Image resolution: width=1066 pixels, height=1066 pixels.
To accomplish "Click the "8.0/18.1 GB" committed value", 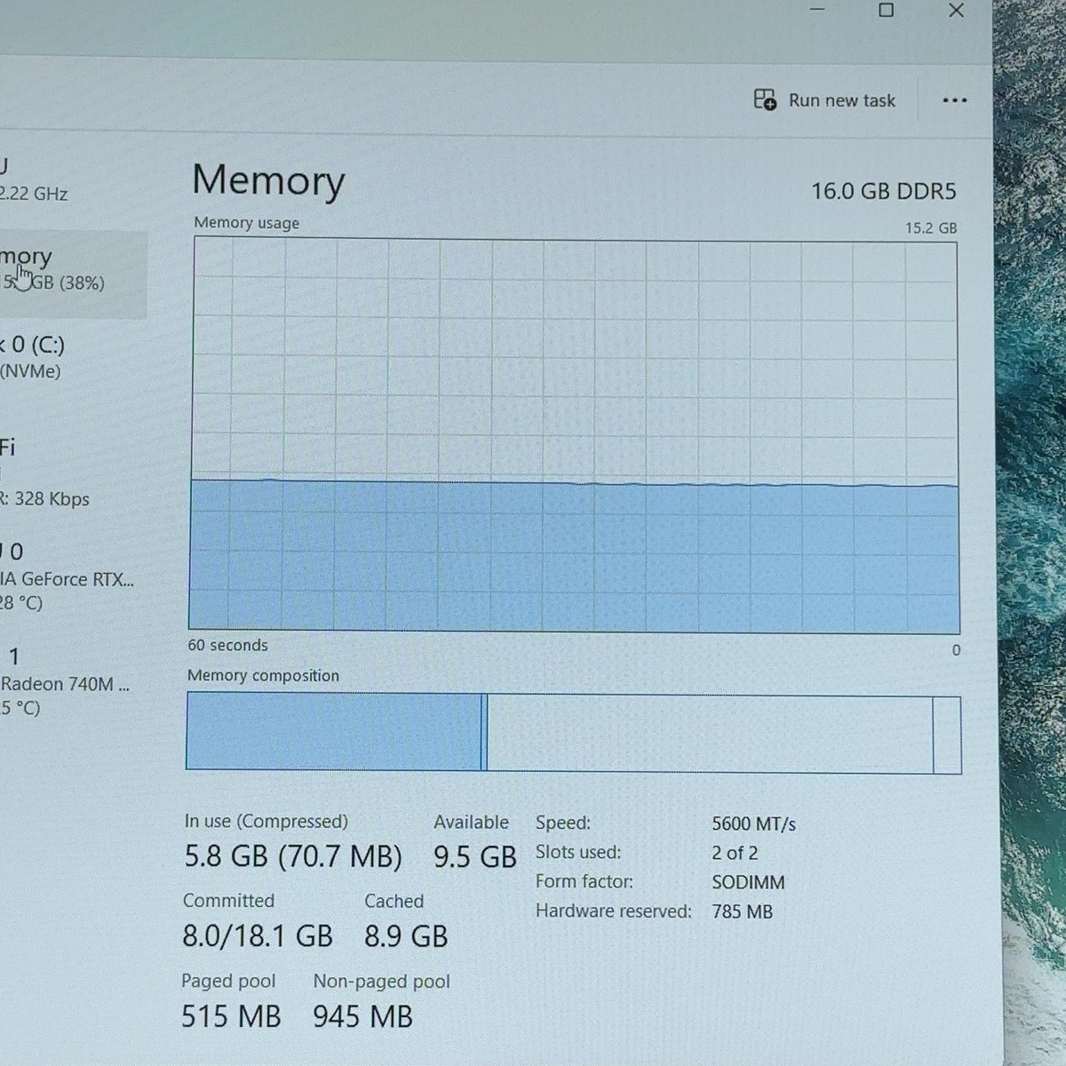I will pyautogui.click(x=258, y=936).
